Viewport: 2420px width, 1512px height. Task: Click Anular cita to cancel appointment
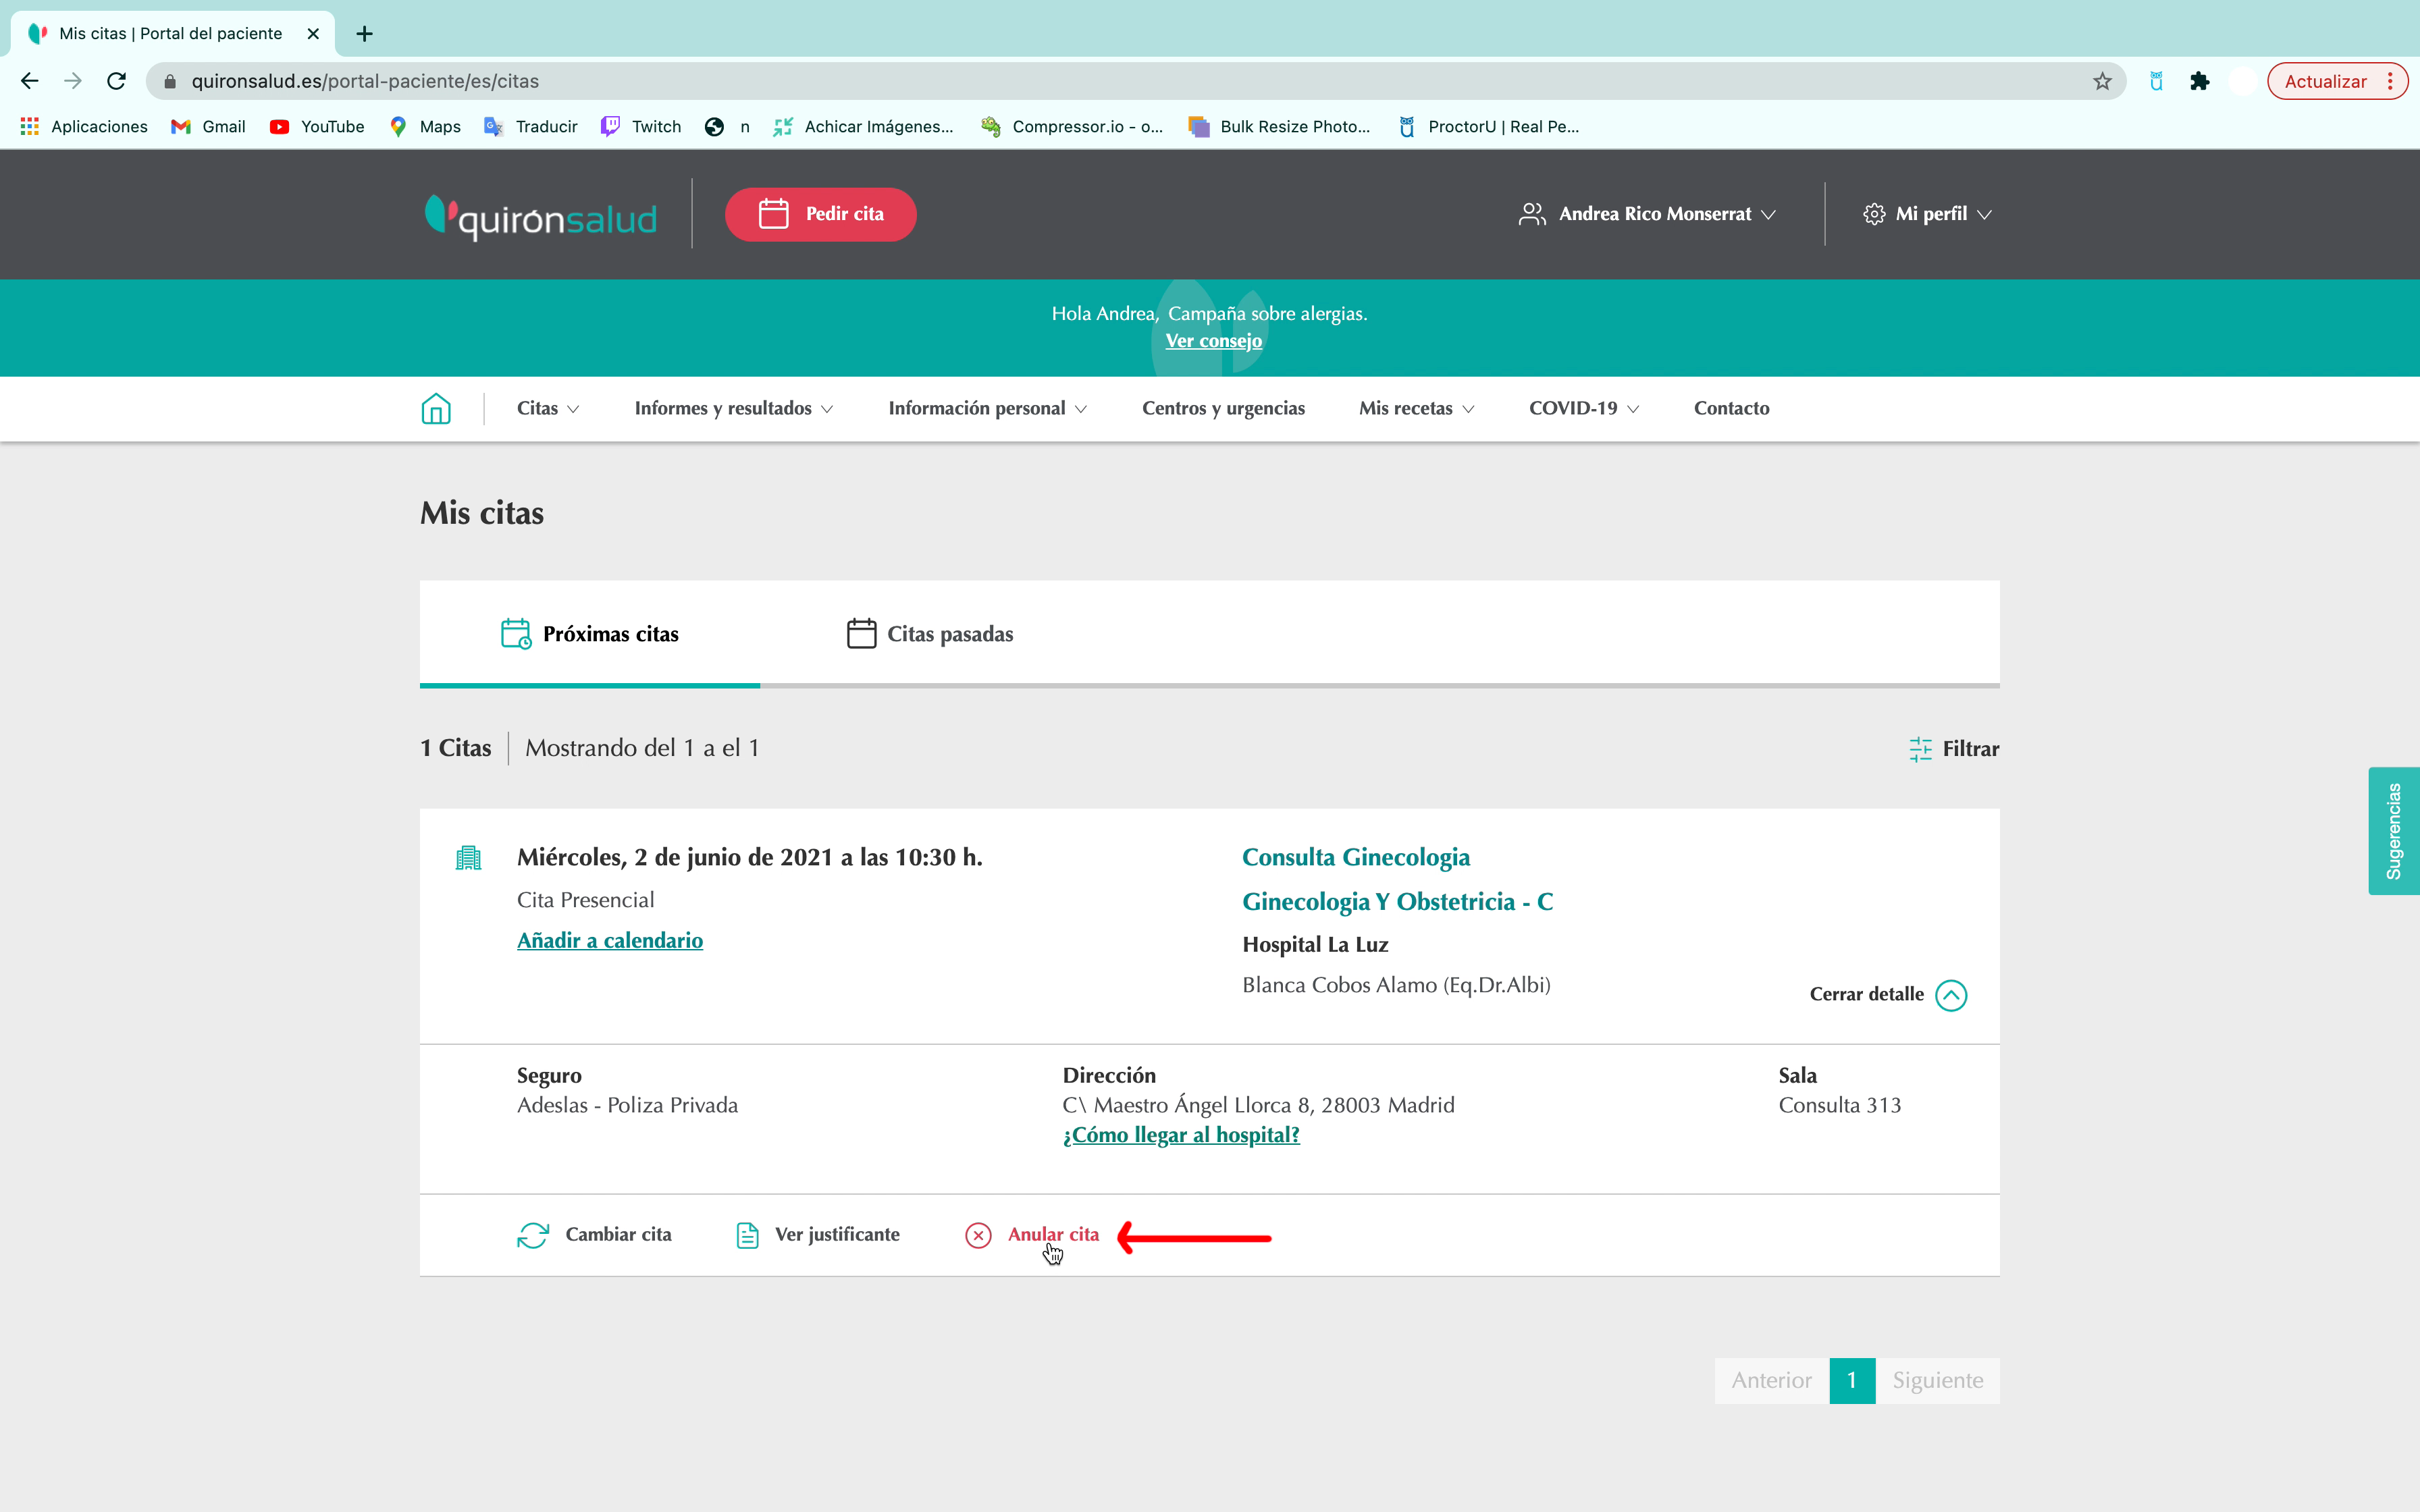1032,1235
